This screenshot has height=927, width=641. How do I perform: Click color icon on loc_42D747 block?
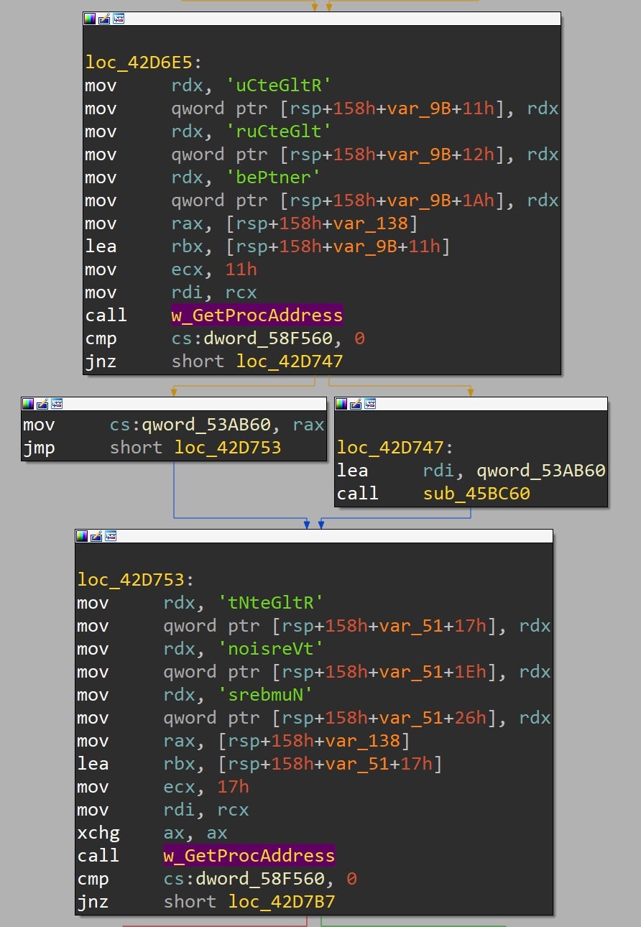pos(341,404)
